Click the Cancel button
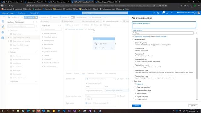 (193, 106)
